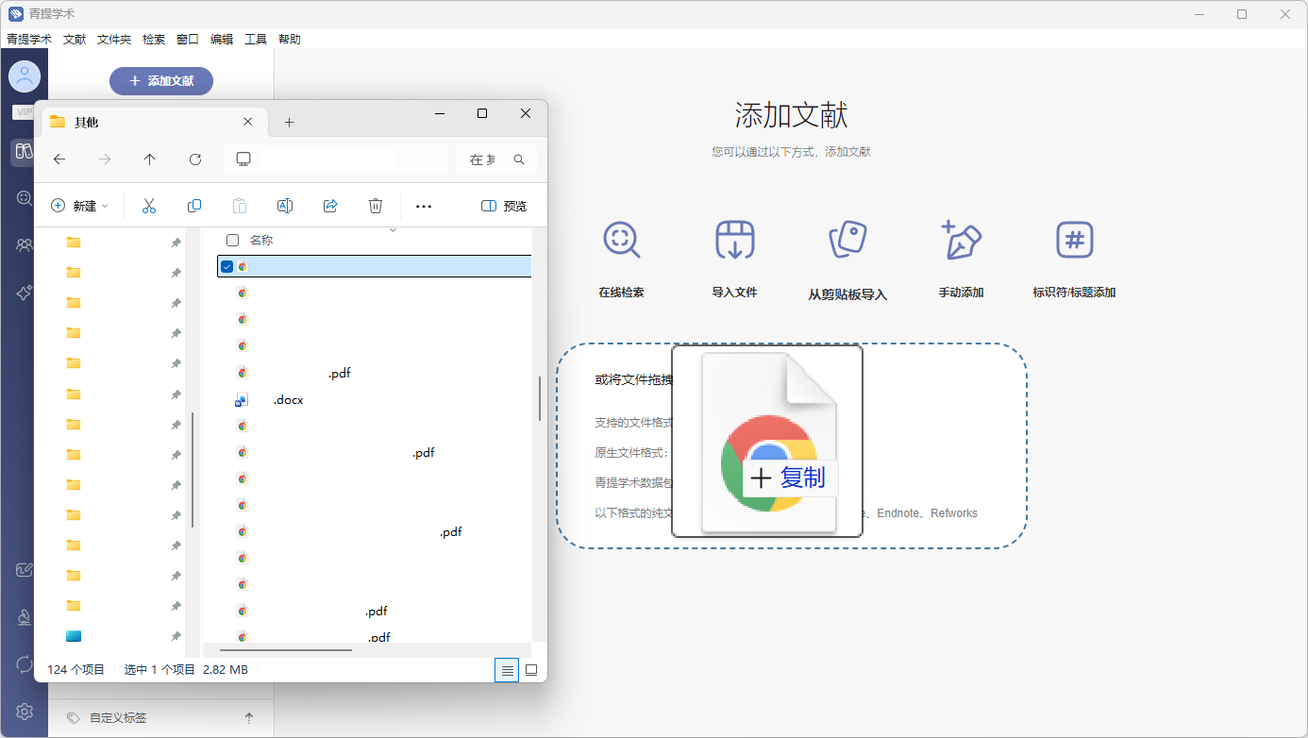Open the magnifier search icon in the left sidebar
This screenshot has width=1308, height=738.
coord(25,198)
